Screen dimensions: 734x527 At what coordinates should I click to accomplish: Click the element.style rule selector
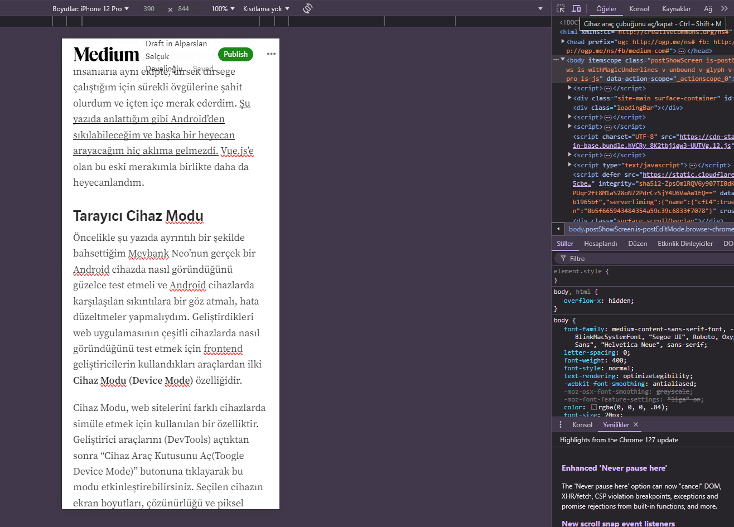click(x=578, y=271)
